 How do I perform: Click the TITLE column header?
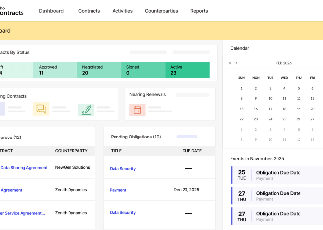pyautogui.click(x=116, y=151)
